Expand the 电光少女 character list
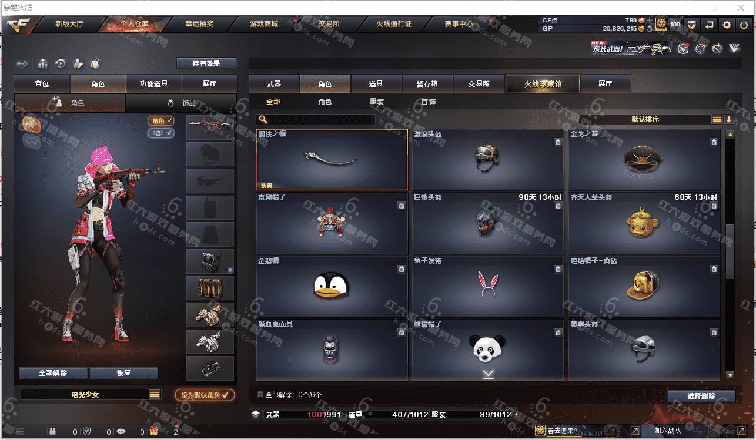Image resolution: width=756 pixels, height=440 pixels. click(x=155, y=395)
